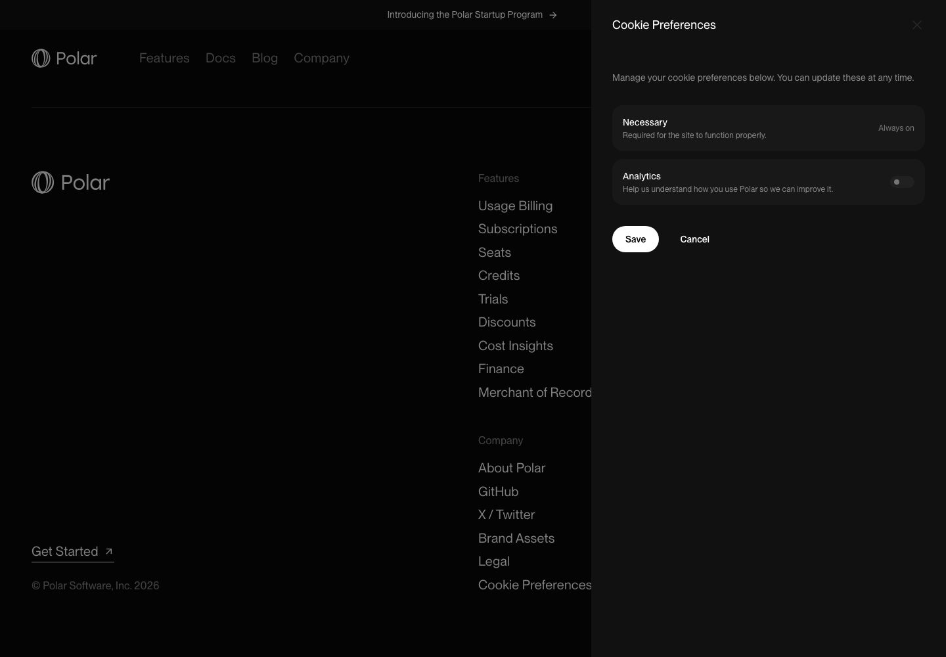
Task: Open the Trials footer link
Action: click(x=493, y=300)
